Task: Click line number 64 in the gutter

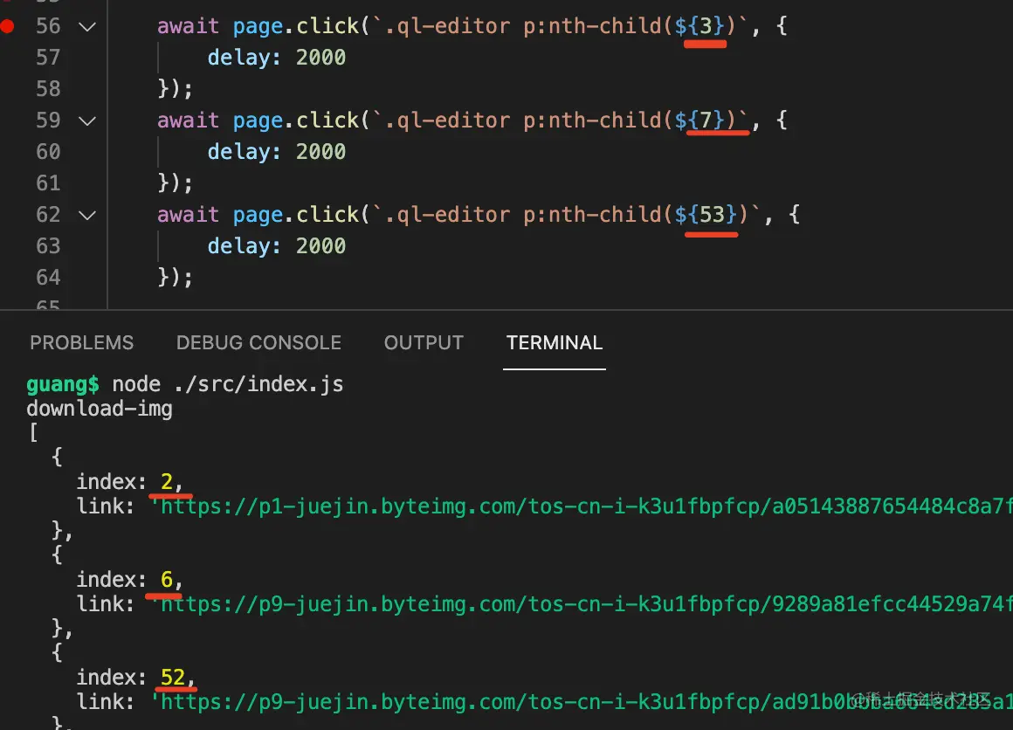Action: pos(48,278)
